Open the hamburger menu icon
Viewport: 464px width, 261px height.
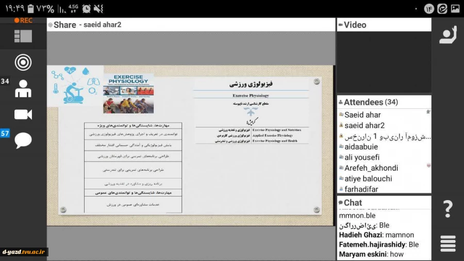[448, 243]
